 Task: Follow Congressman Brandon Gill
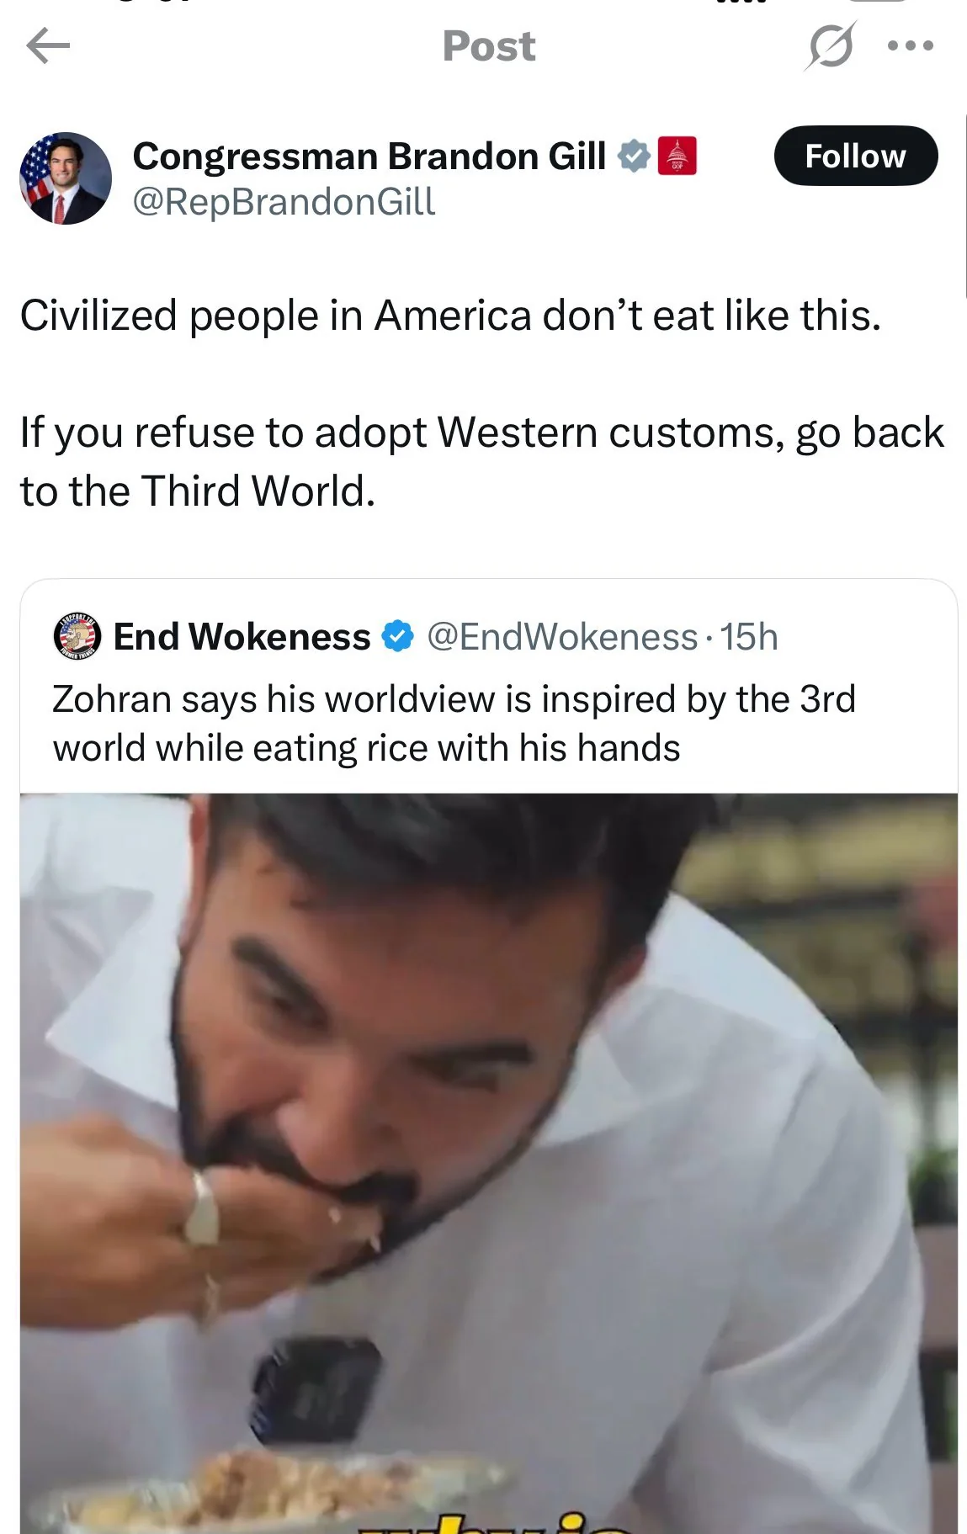click(855, 156)
